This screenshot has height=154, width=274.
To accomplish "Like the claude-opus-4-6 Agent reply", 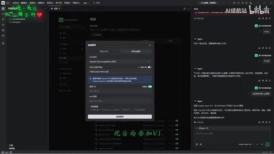I will pos(259,122).
